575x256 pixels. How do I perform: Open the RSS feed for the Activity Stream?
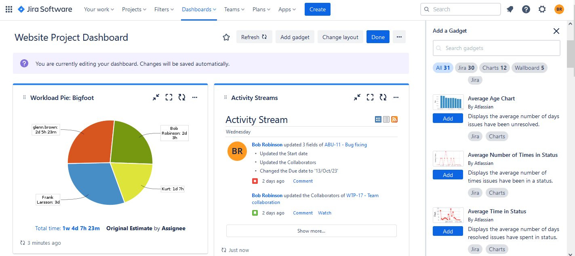[394, 119]
